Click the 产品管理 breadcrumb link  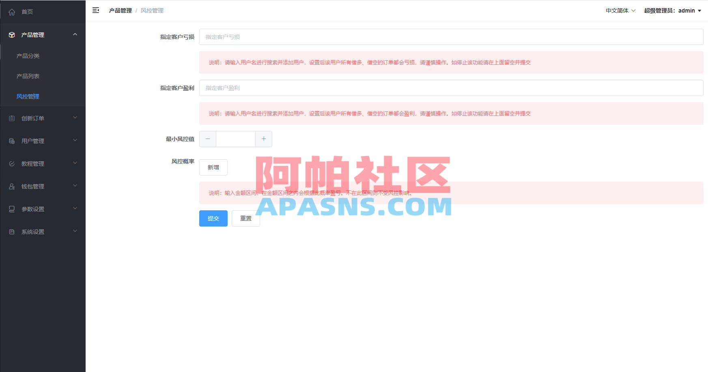pyautogui.click(x=121, y=11)
